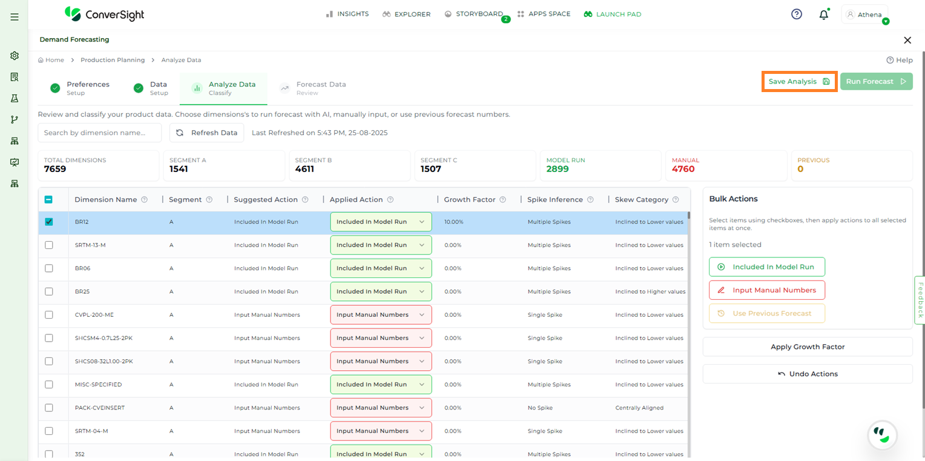Open the help question mark icon in the top bar

click(x=797, y=14)
